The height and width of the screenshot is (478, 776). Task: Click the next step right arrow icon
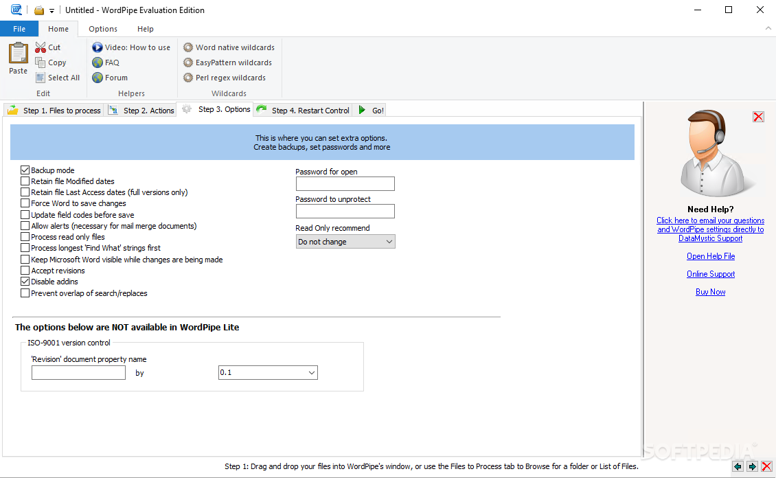point(752,466)
